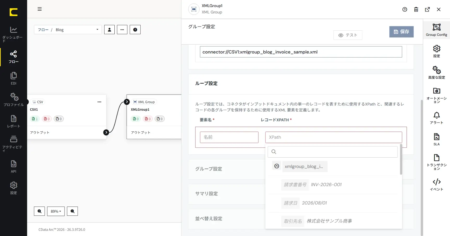Open the API sidebar item
The image size is (450, 236).
14,167
